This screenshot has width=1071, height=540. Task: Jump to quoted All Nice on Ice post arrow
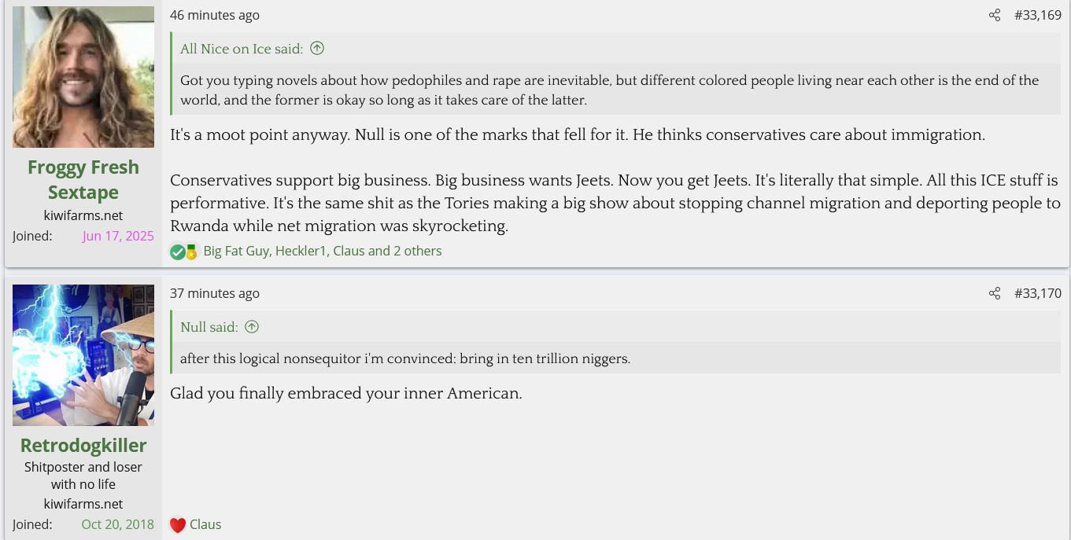(x=317, y=49)
